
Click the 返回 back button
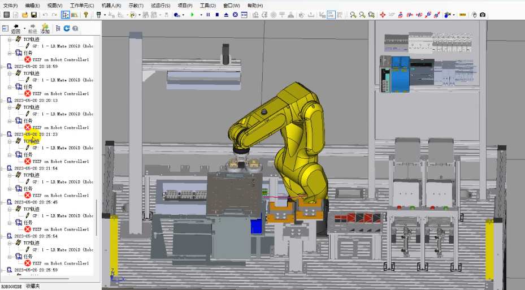pyautogui.click(x=16, y=29)
